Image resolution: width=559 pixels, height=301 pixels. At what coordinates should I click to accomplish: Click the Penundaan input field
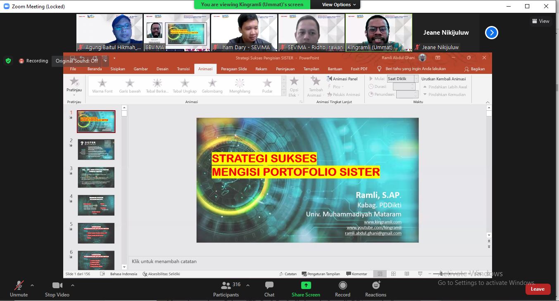pos(407,95)
